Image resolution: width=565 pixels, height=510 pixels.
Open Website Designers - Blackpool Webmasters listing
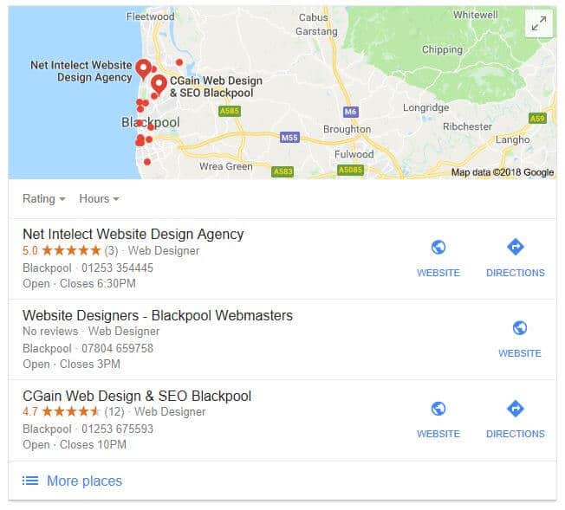click(158, 315)
